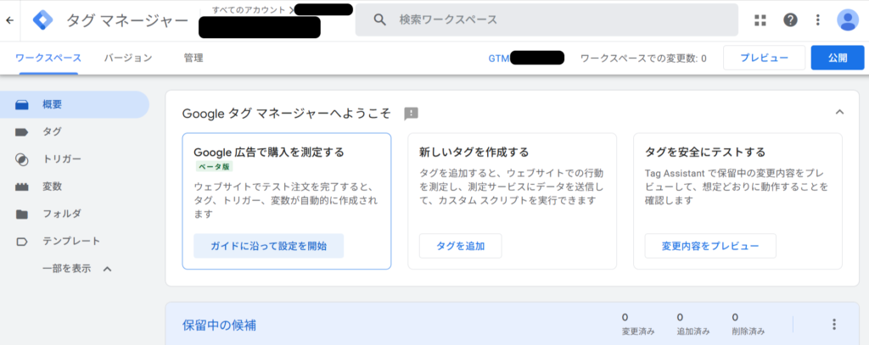
Task: Select テンプレート in the sidebar
Action: coord(75,242)
